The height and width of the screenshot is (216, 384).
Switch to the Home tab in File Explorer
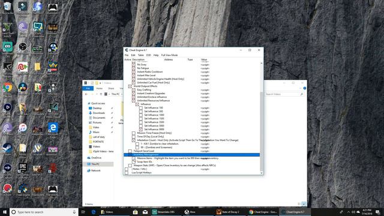(x=100, y=88)
